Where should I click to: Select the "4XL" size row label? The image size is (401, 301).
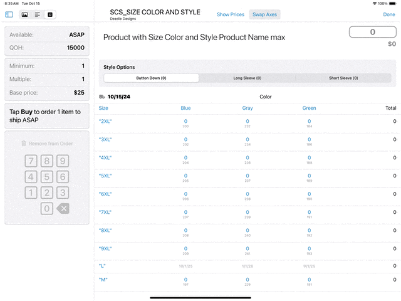pos(105,157)
